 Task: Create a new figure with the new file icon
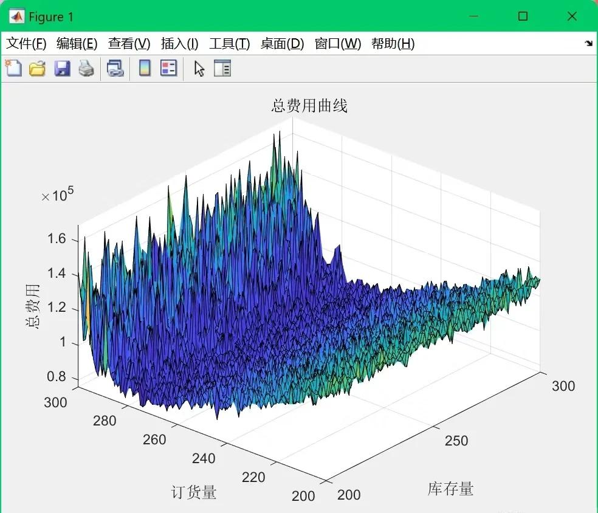pos(13,68)
